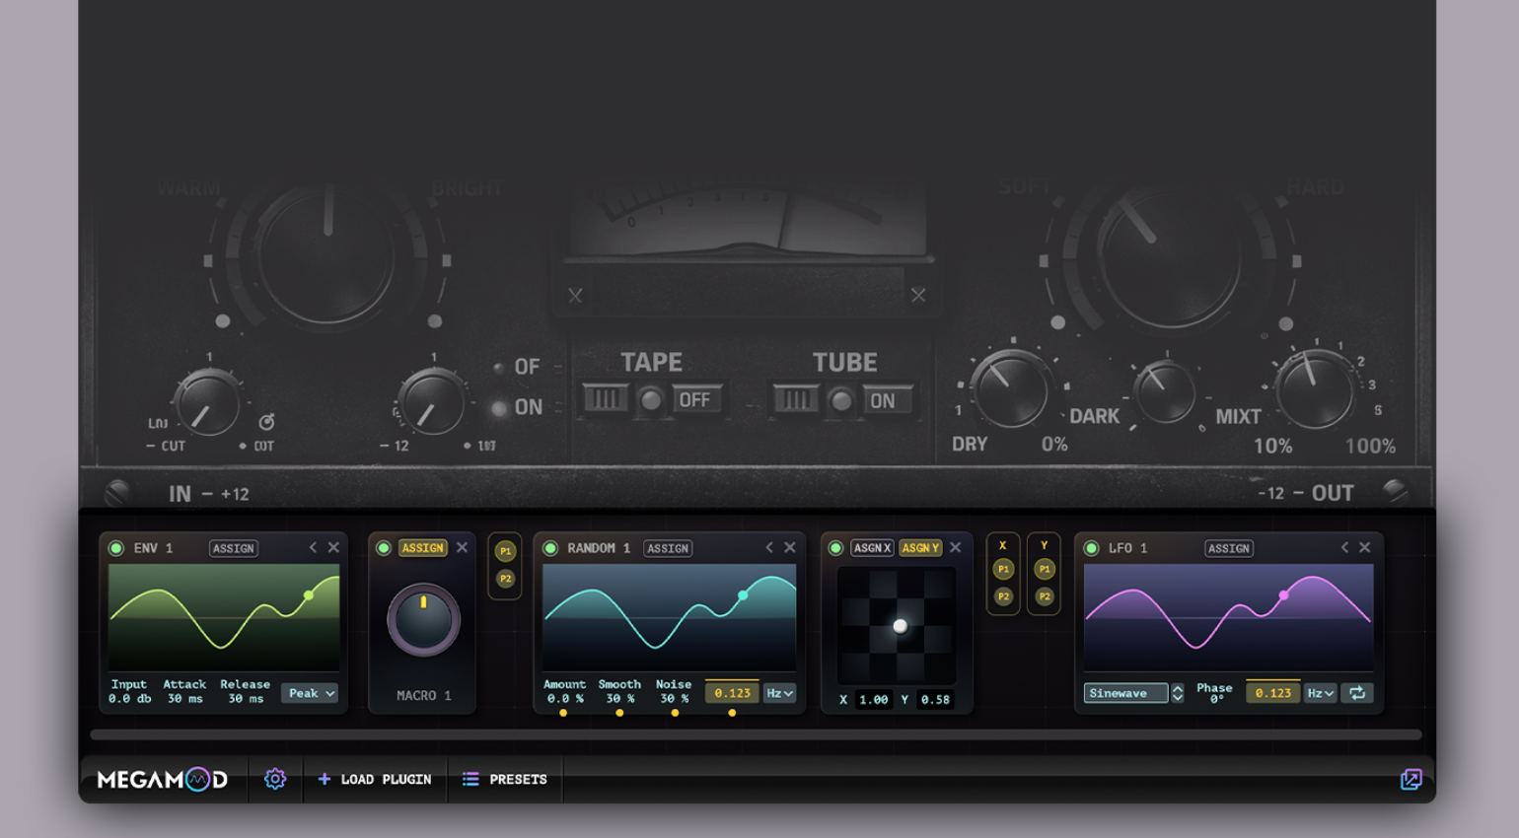The height and width of the screenshot is (838, 1519).
Task: Click the P1 routing icon under the X column
Action: pyautogui.click(x=1002, y=569)
